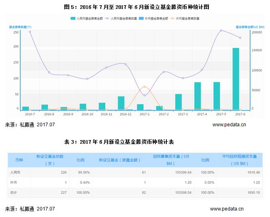This screenshot has height=217, width=270.
Task: Click the teal bar for 2017-5
Action: [x=217, y=96]
